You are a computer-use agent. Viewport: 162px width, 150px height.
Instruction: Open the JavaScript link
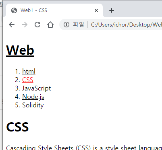[x=37, y=88]
